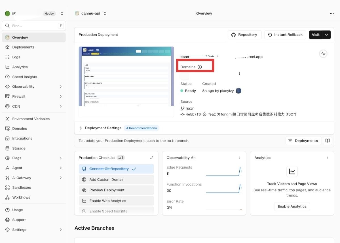The image size is (340, 243).
Task: Click the Hobby plan badge
Action: coord(49,13)
